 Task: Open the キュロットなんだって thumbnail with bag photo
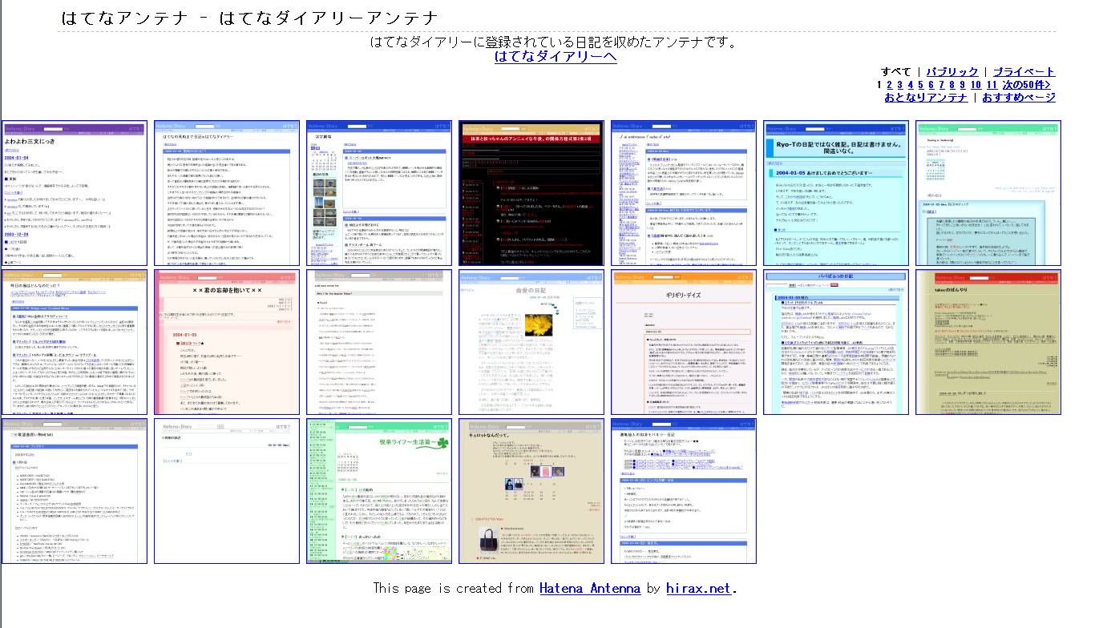[531, 491]
